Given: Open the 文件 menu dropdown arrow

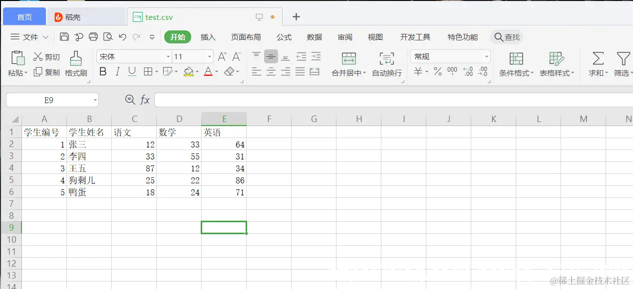Looking at the screenshot, I should click(x=45, y=37).
